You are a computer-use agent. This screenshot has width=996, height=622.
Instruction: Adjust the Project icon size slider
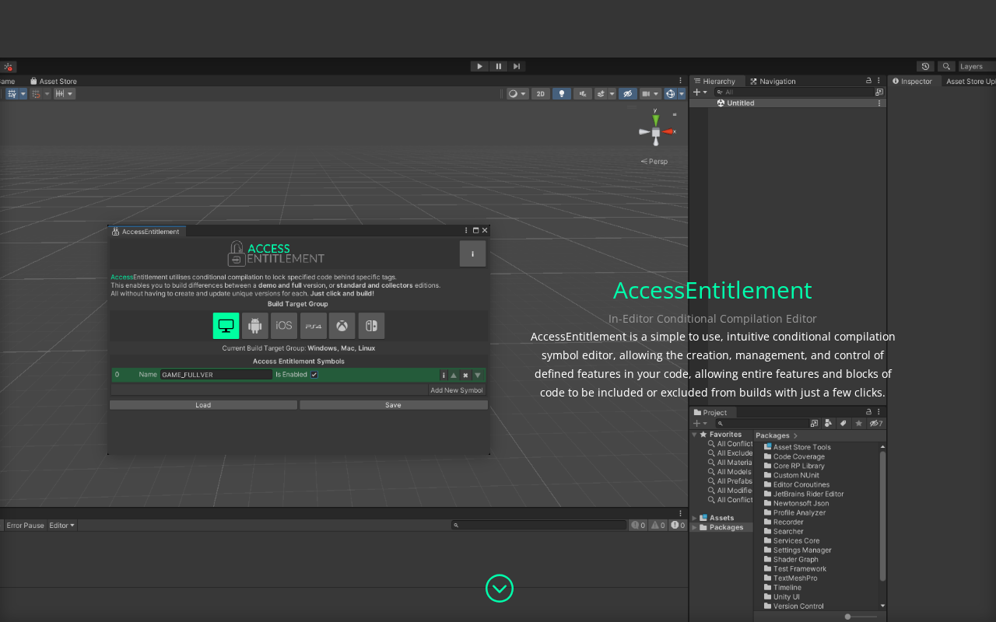(848, 617)
